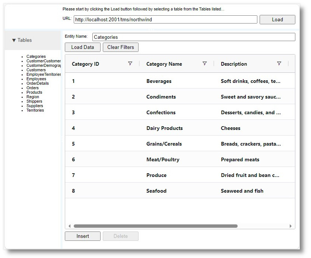Open the filter icon on Category Name column
The width and height of the screenshot is (311, 258).
click(x=205, y=64)
